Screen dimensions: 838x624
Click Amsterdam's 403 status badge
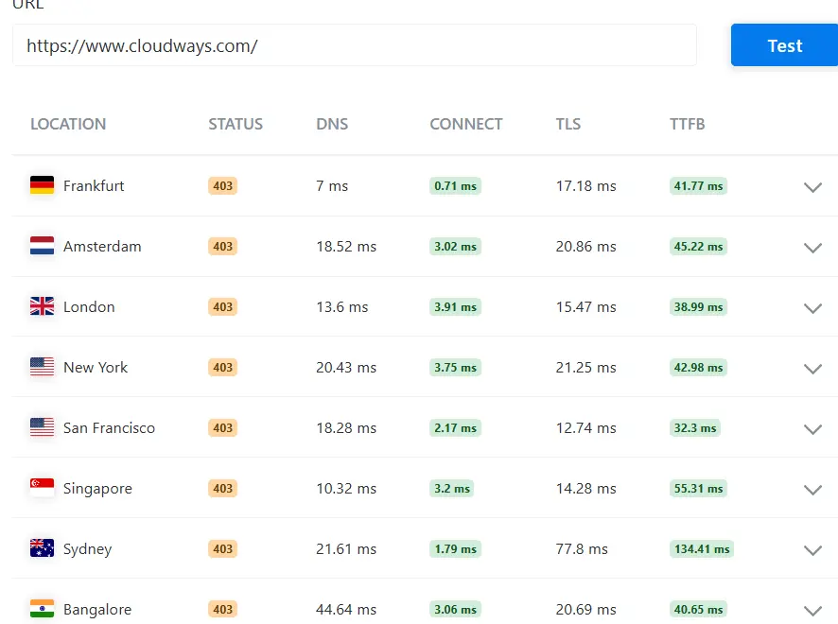222,246
